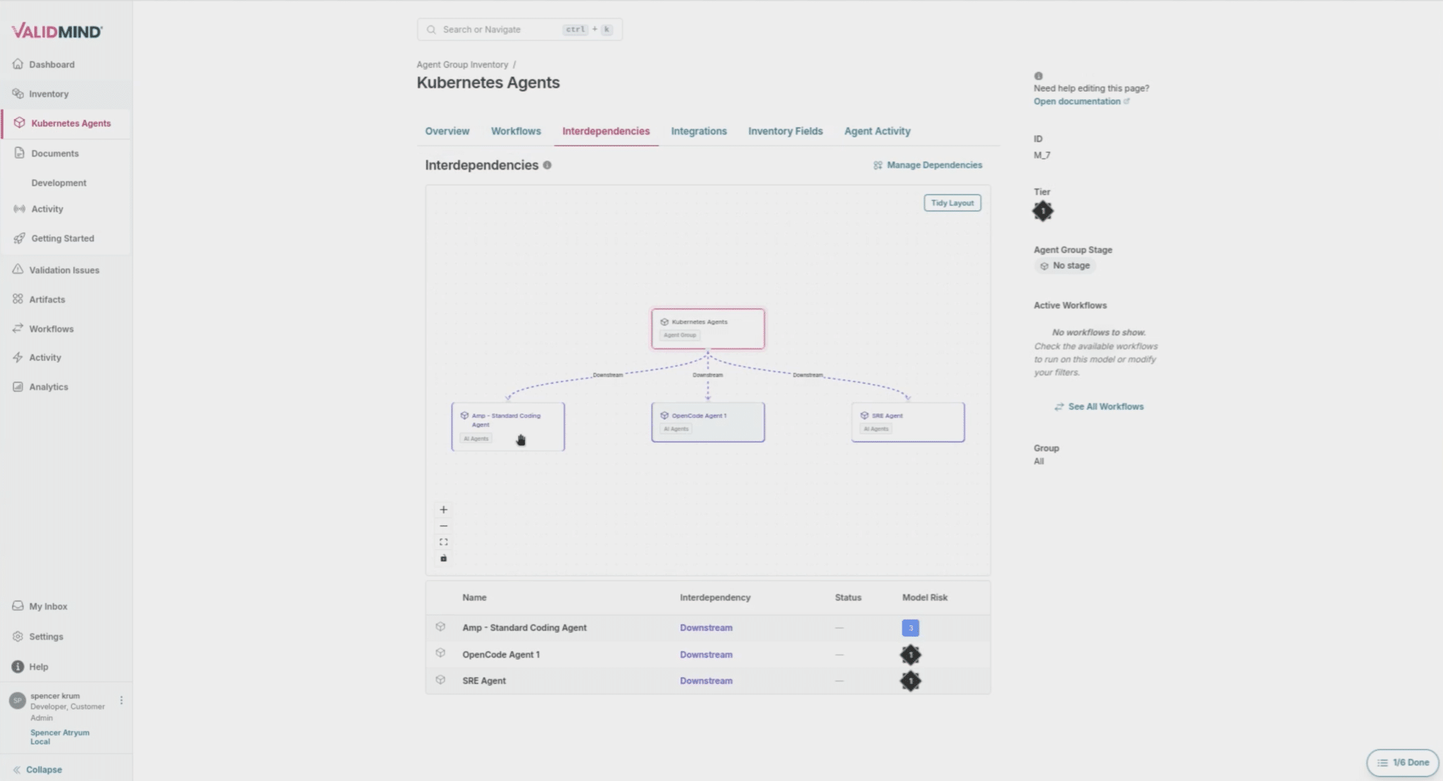Collapse the sidebar

(37, 770)
